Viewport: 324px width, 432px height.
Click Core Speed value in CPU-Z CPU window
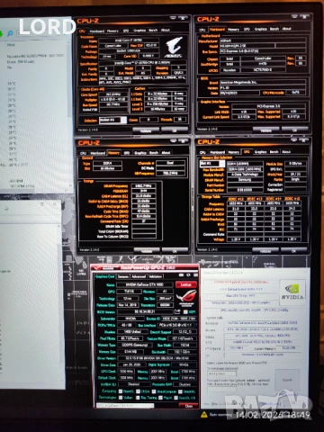pyautogui.click(x=113, y=94)
